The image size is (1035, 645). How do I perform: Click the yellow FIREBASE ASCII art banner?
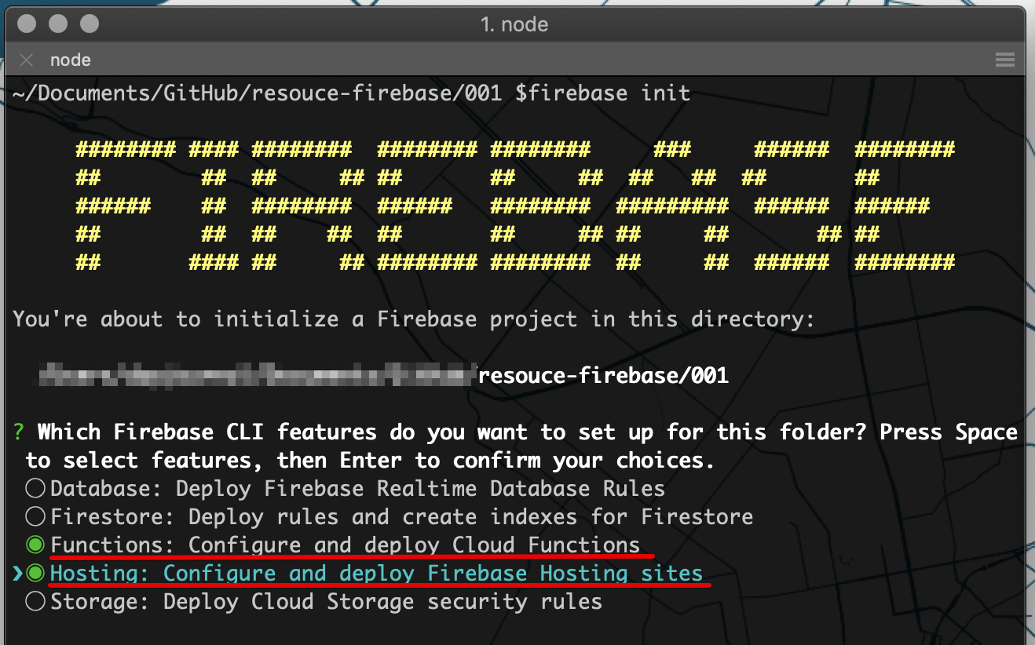pos(515,206)
